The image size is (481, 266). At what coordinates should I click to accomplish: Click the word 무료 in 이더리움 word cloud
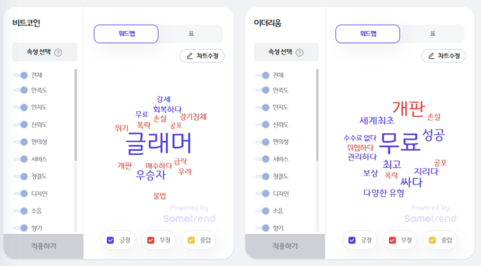click(x=399, y=143)
